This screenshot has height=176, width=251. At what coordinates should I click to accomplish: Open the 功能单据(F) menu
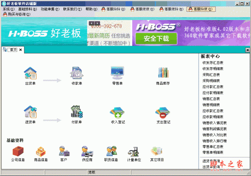coord(50,9)
